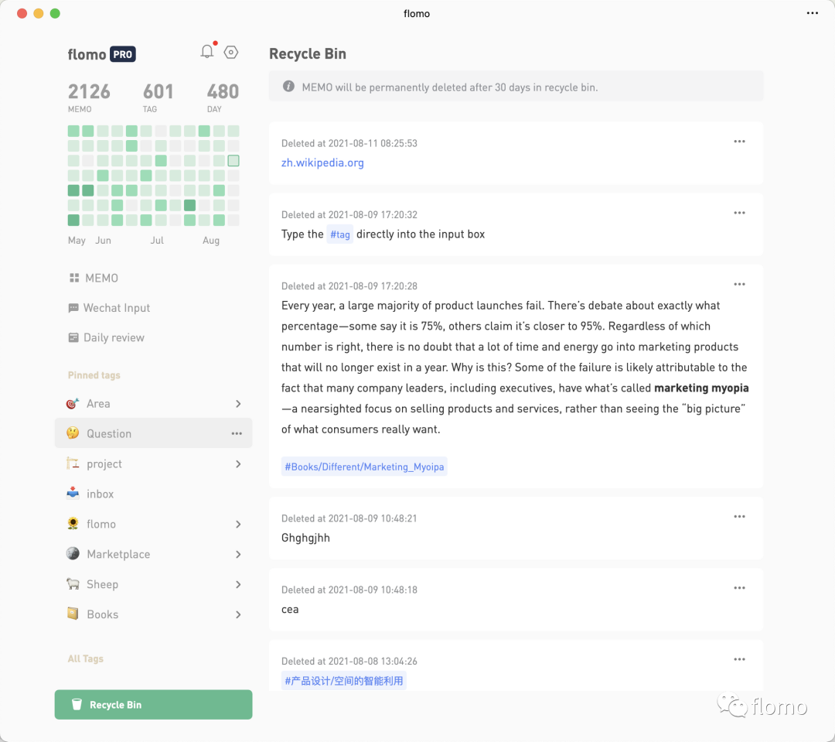Expand the Sheep tag chevron
This screenshot has height=742, width=835.
click(x=238, y=585)
